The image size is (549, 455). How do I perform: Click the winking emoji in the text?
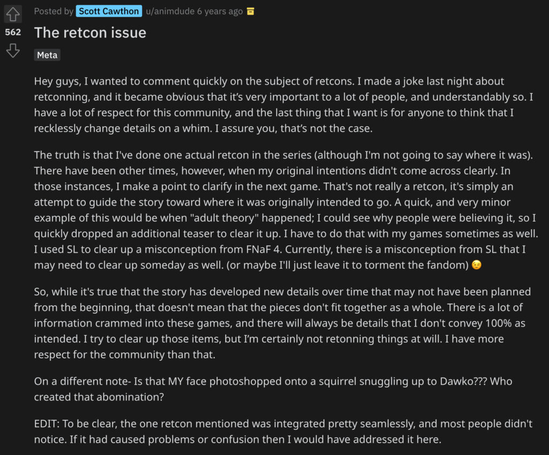point(477,265)
